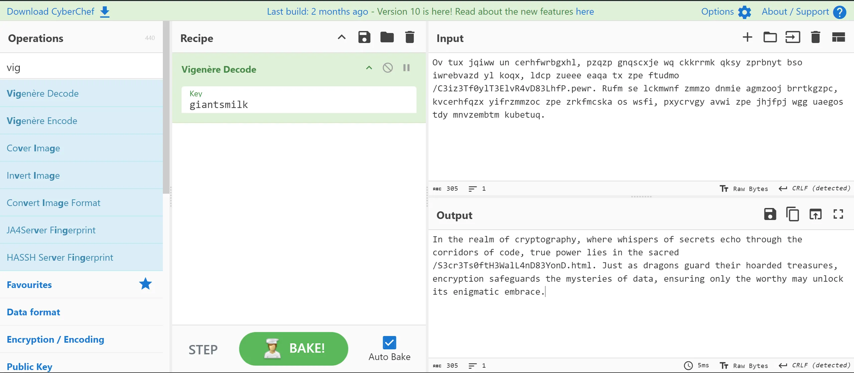
Task: Collapse the Vigenère Decode operation arguments
Action: [x=369, y=68]
